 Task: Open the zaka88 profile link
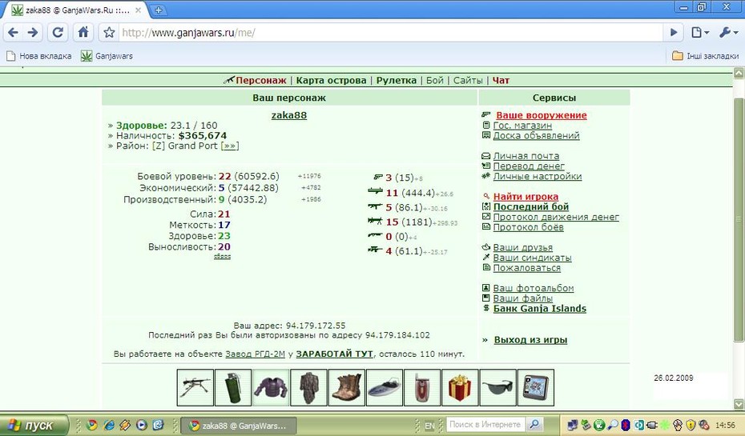289,115
